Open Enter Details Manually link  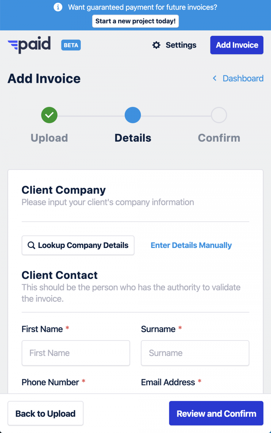click(x=191, y=245)
